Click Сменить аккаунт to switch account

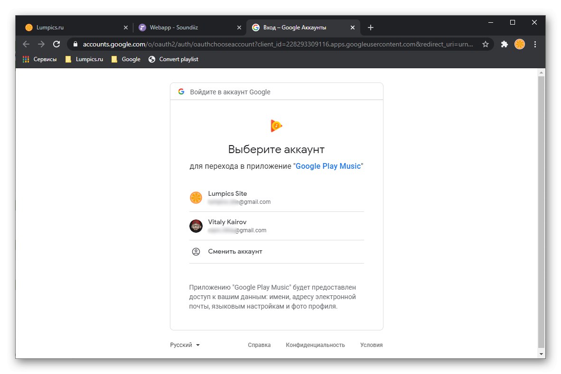277,252
